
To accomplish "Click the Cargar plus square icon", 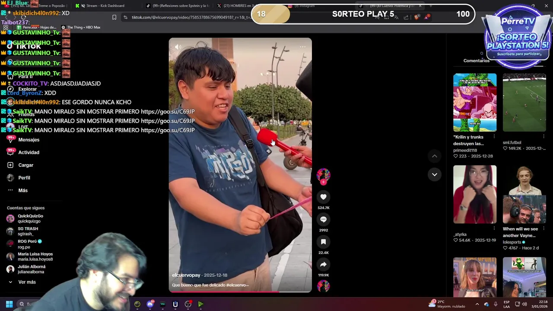I will point(10,165).
